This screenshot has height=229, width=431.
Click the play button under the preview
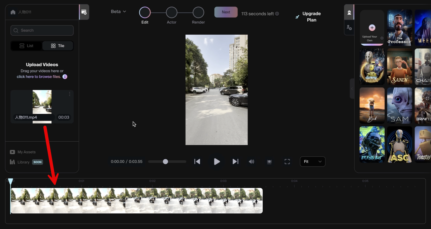(x=217, y=162)
